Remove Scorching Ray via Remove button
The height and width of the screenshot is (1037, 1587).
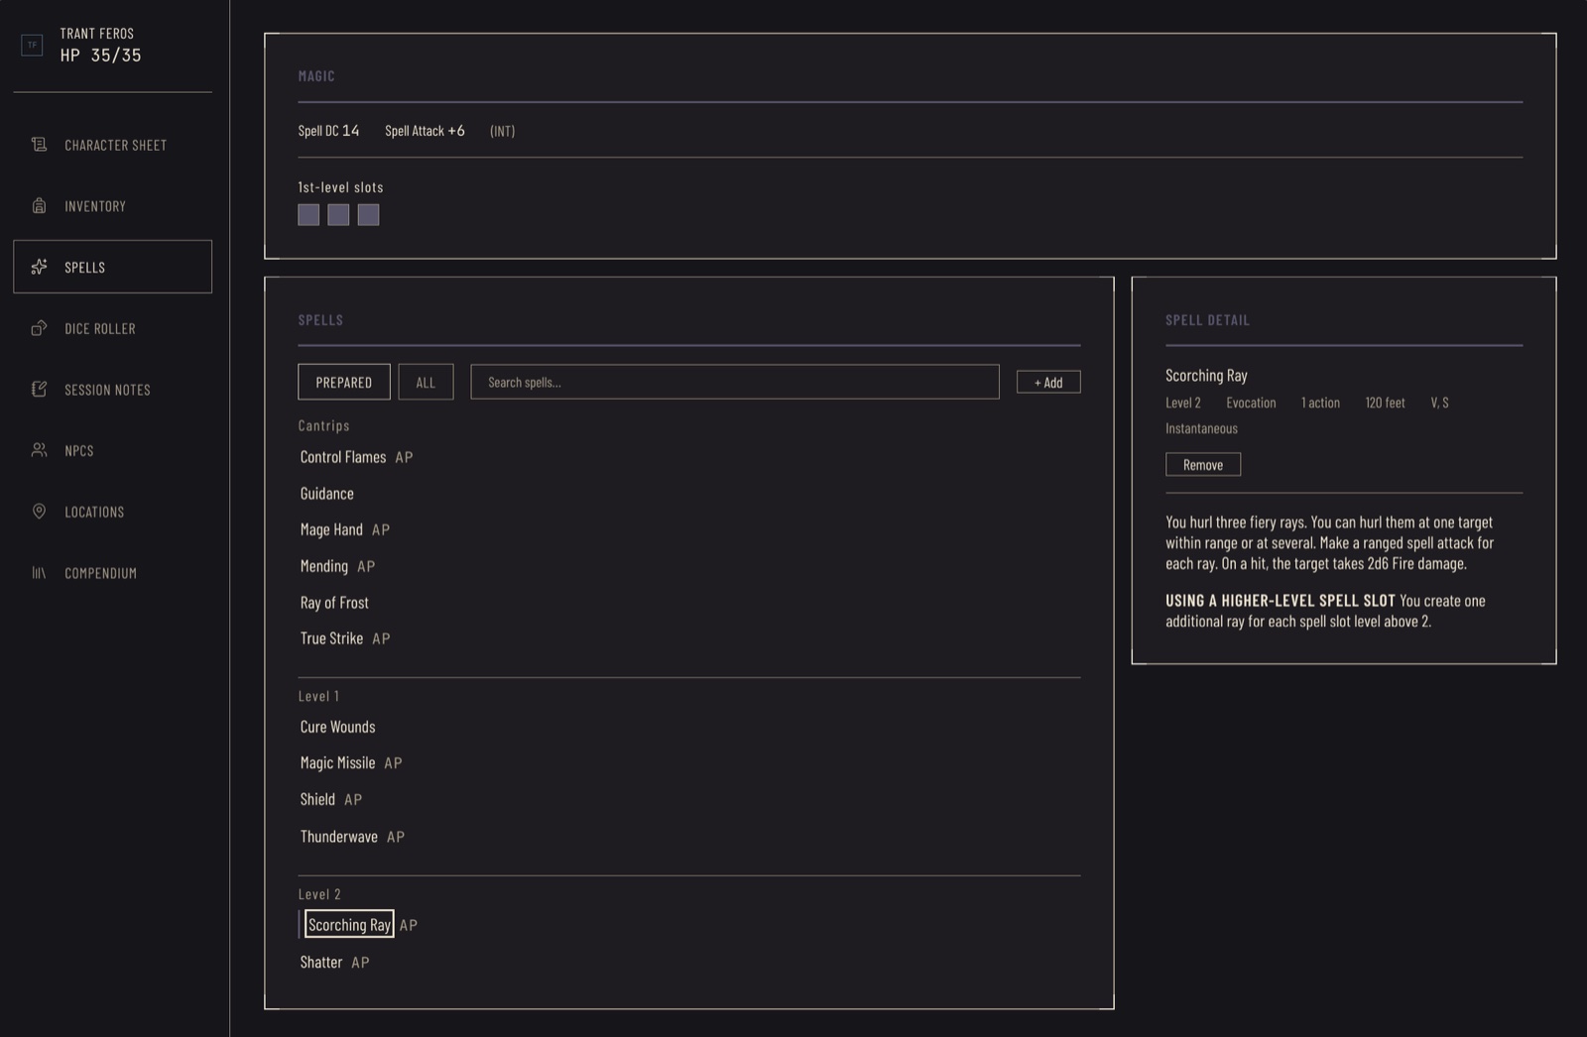[x=1203, y=464]
